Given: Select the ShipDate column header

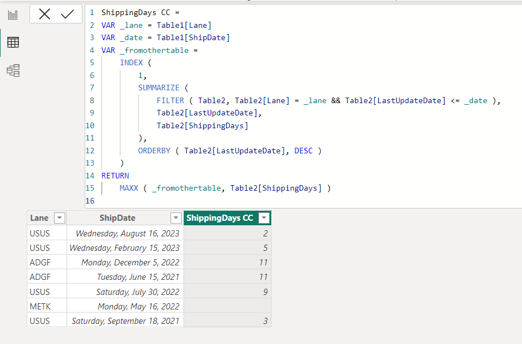Looking at the screenshot, I should point(117,218).
